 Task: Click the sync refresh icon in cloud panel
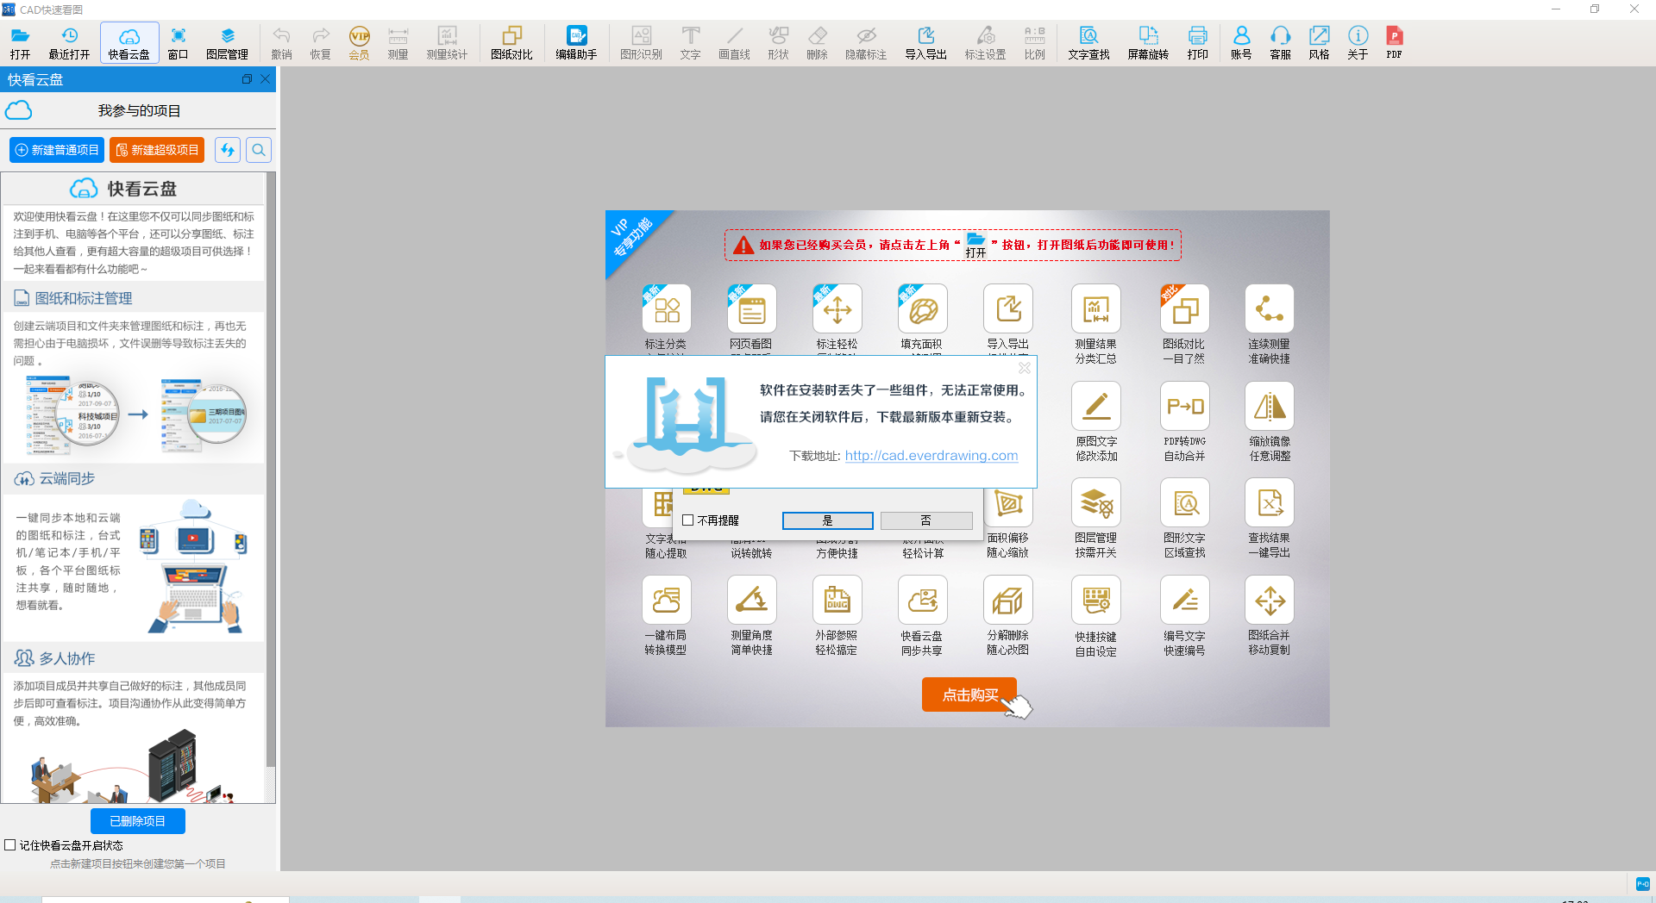[x=227, y=150]
